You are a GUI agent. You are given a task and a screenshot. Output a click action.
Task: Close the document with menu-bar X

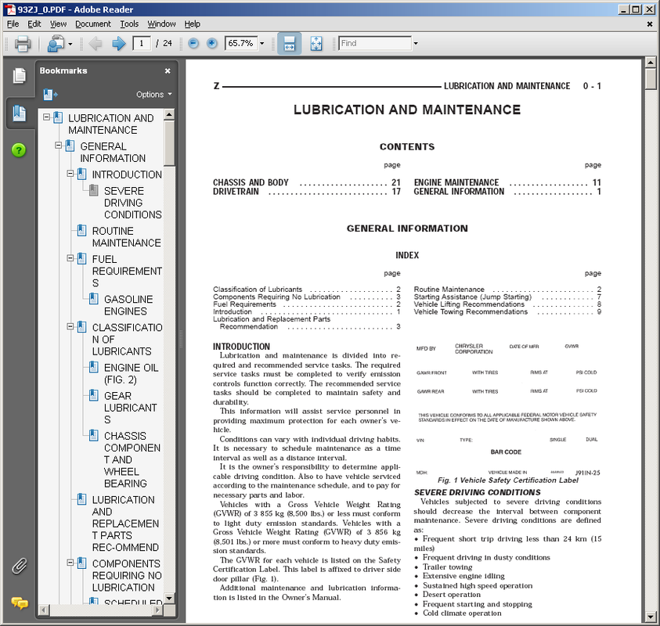(x=650, y=24)
